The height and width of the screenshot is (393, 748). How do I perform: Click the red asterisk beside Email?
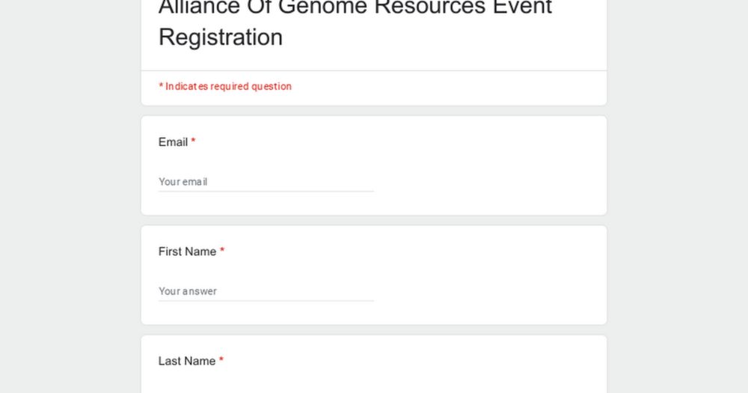(193, 141)
